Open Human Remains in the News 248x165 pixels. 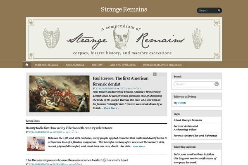(162, 65)
